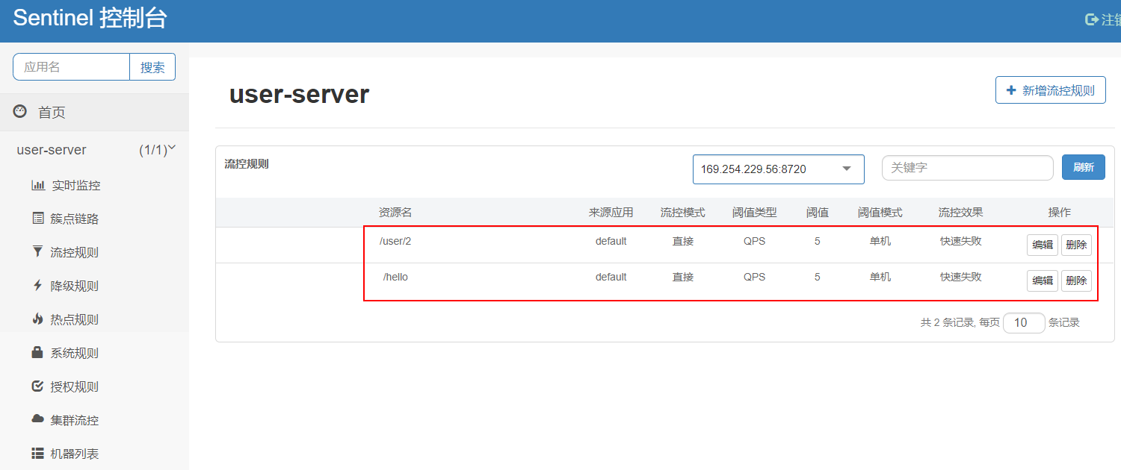Click 删除 for the /hello rule
1121x470 pixels.
click(1076, 281)
